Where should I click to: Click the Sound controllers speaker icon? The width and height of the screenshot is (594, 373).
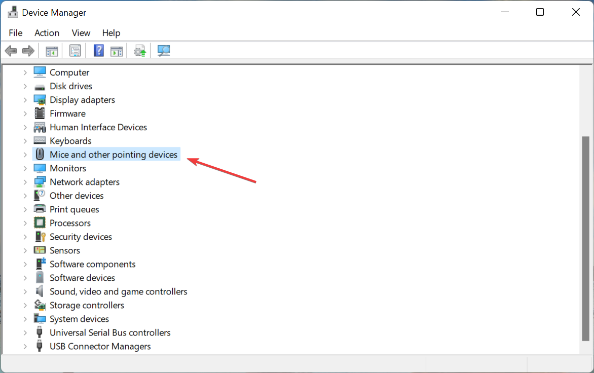click(x=40, y=291)
